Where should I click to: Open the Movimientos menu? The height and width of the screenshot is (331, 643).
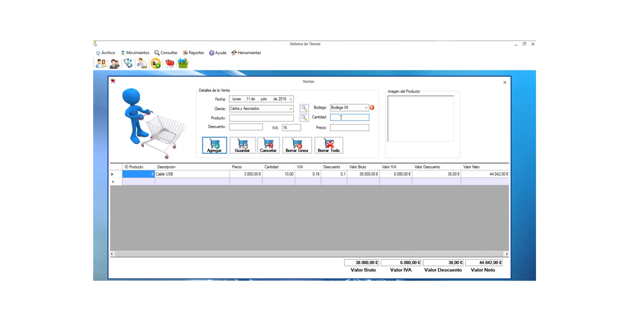tap(135, 53)
